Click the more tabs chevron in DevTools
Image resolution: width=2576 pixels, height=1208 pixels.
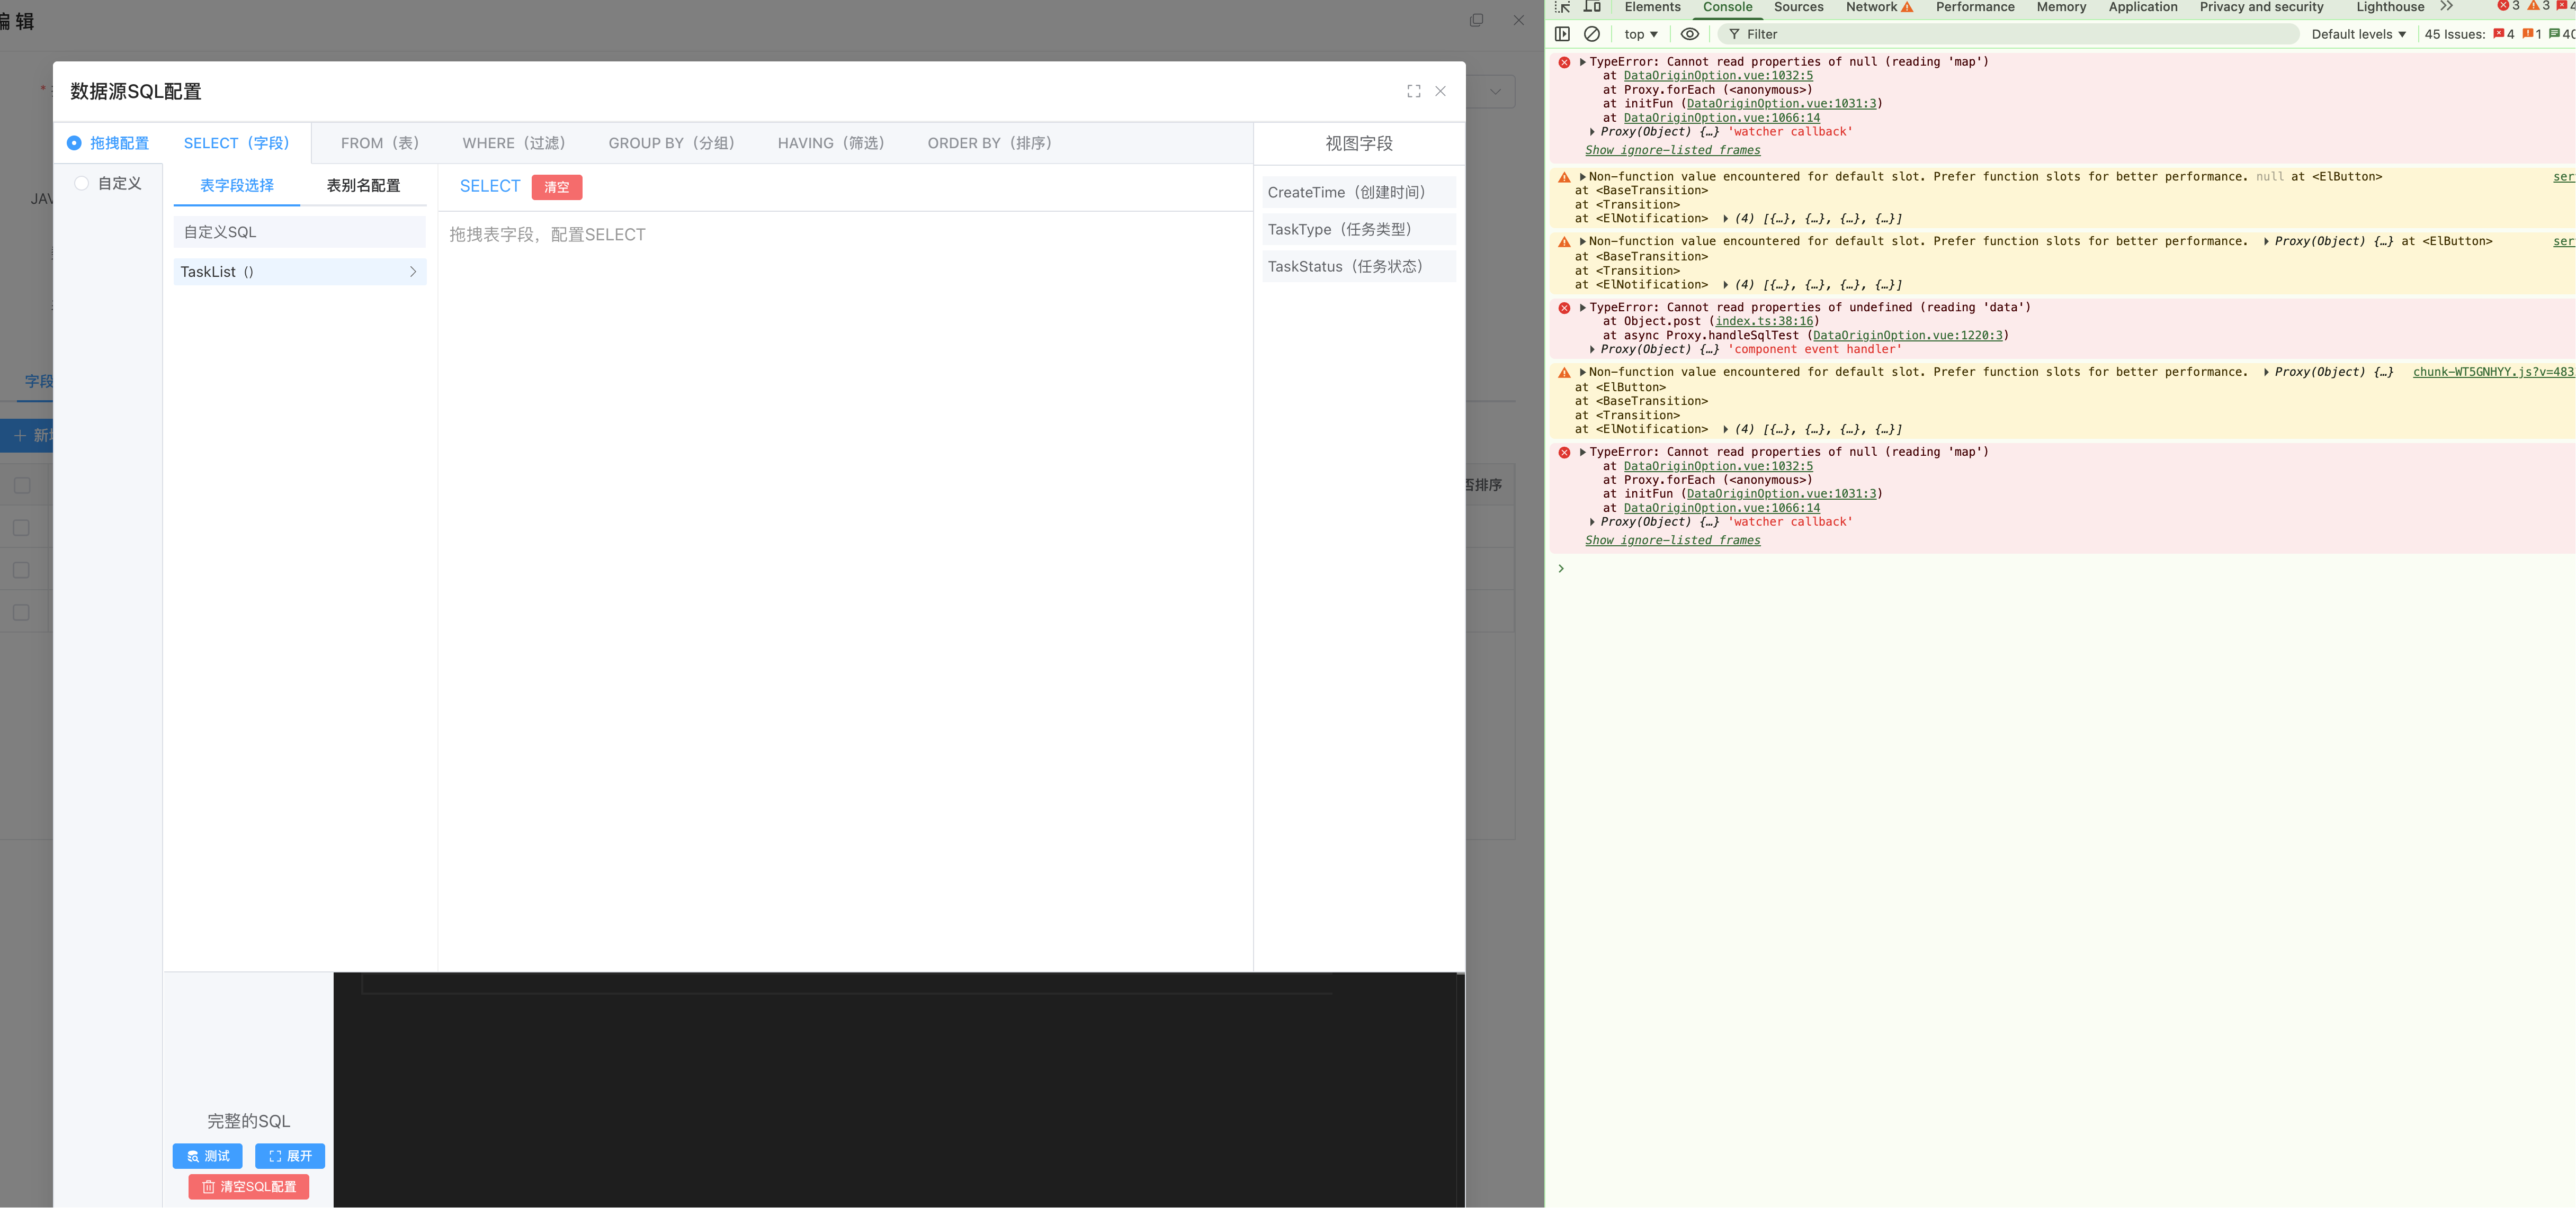2446,7
